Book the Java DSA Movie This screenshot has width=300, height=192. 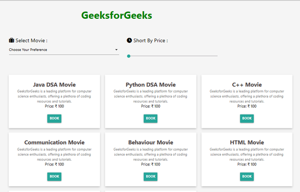click(54, 118)
